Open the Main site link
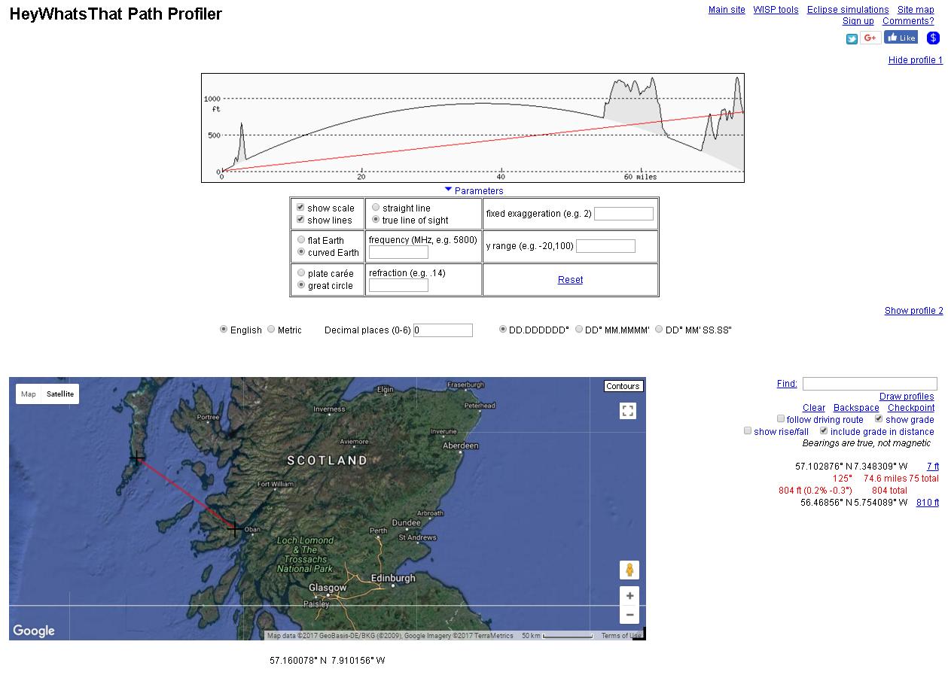Screen dimensions: 948x675 727,10
